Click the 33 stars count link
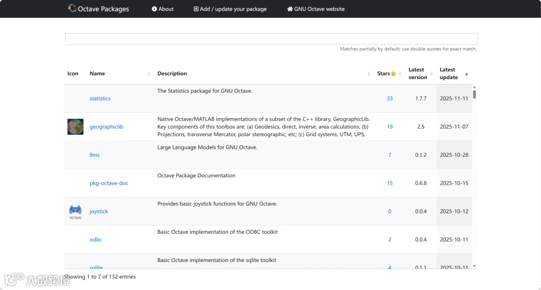This screenshot has height=290, width=541. pos(390,99)
